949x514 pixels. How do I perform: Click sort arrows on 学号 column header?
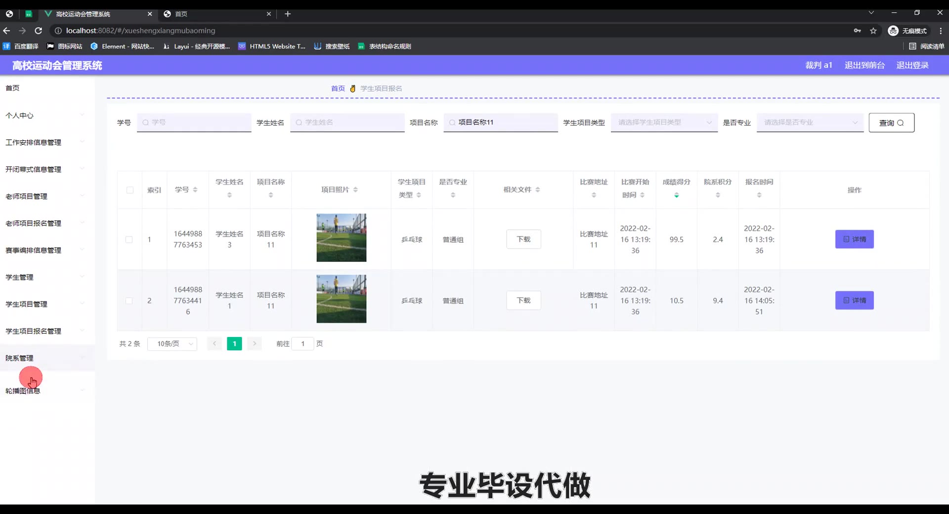coord(195,190)
